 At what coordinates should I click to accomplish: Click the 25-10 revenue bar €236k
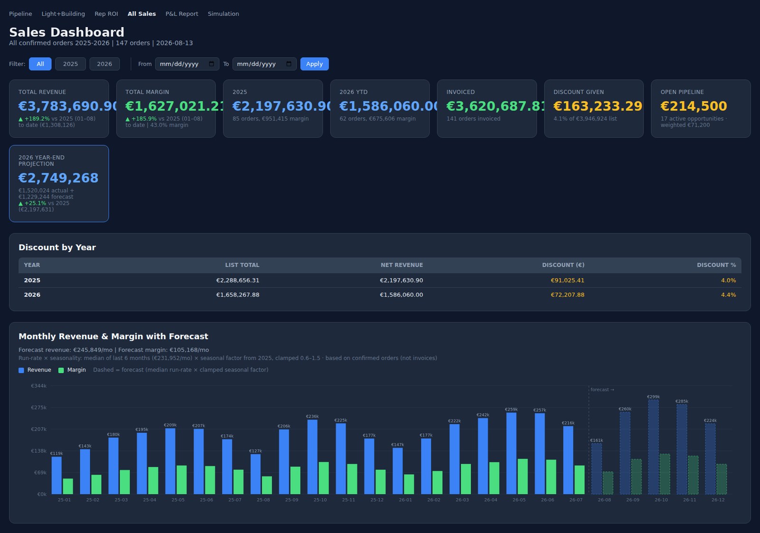(x=313, y=457)
